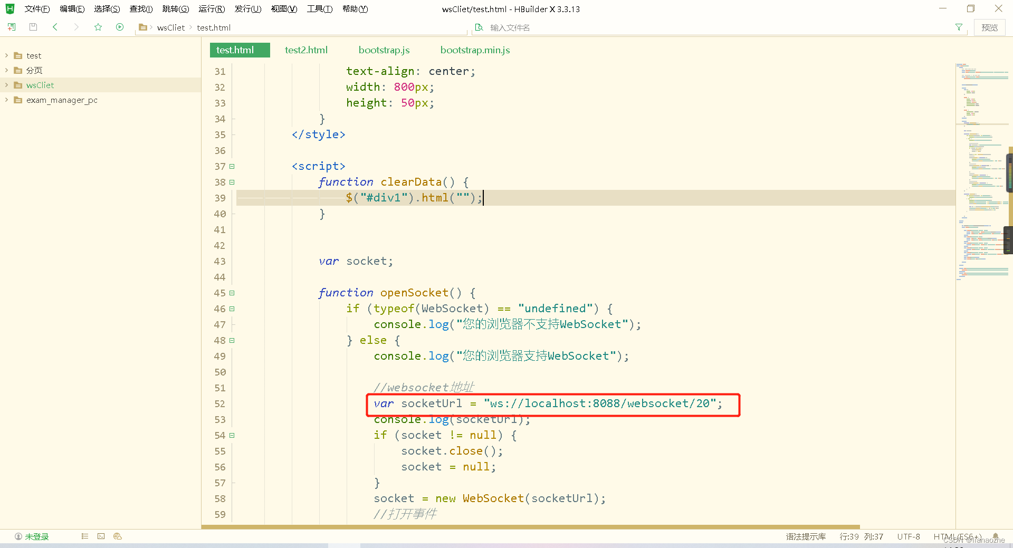
Task: Click the exam_manager_pc folder icon
Action: pos(18,100)
